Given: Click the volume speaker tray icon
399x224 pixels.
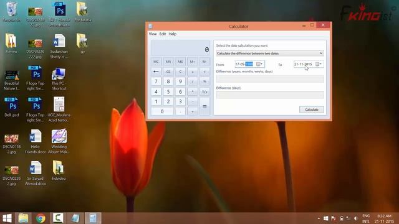Looking at the screenshot, I should [356, 218].
